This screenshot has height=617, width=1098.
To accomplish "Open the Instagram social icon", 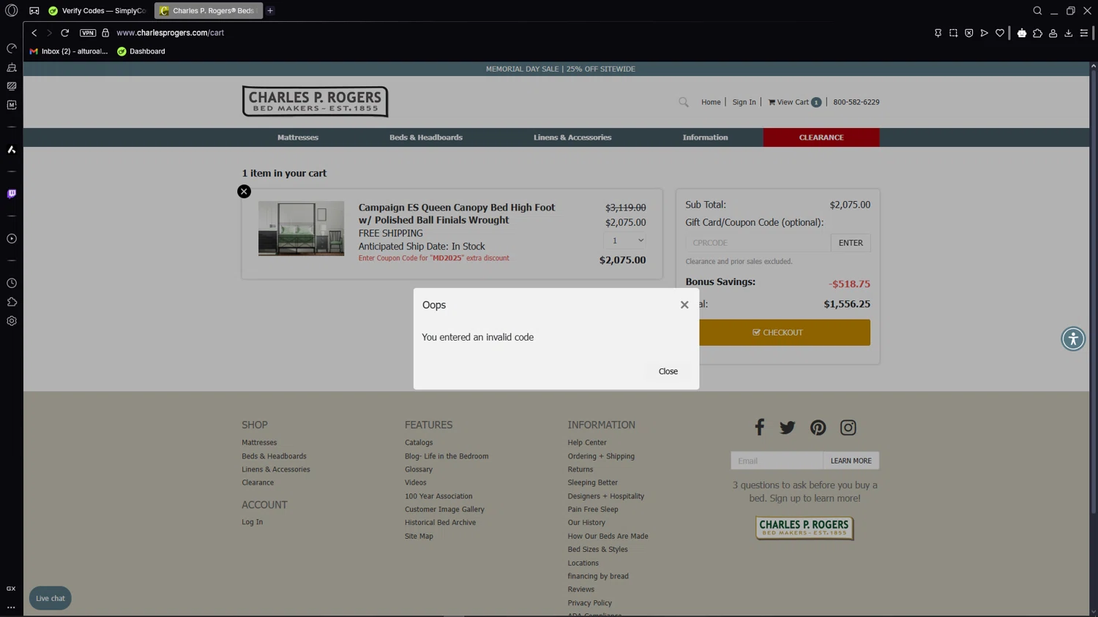I will pos(848,428).
